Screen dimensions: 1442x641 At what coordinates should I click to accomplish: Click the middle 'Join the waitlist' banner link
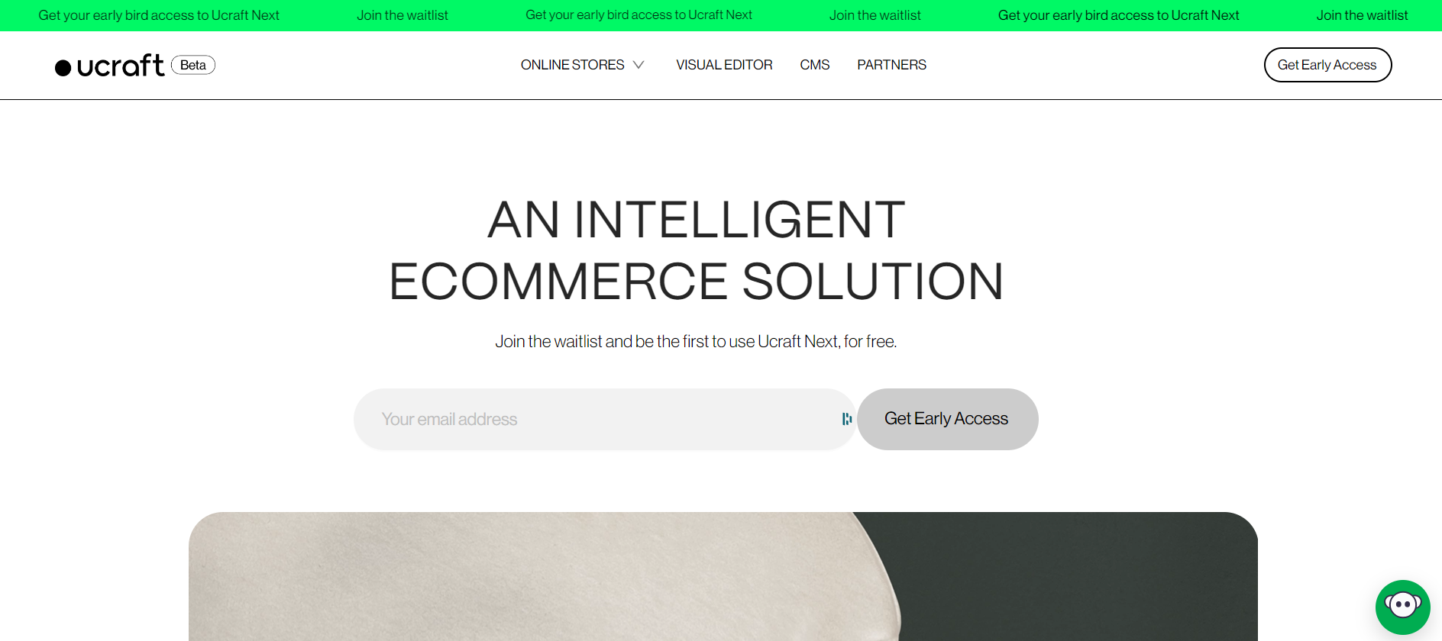875,15
